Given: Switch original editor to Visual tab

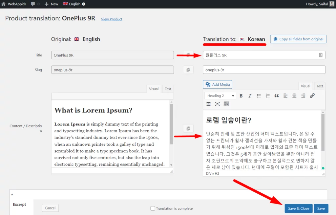Looking at the screenshot, I should click(154, 89).
